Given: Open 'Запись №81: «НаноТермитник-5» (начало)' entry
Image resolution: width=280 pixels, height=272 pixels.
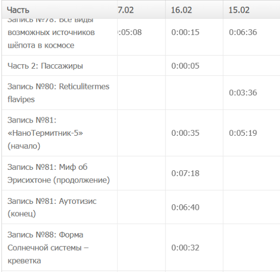Looking at the screenshot, I should tap(45, 133).
